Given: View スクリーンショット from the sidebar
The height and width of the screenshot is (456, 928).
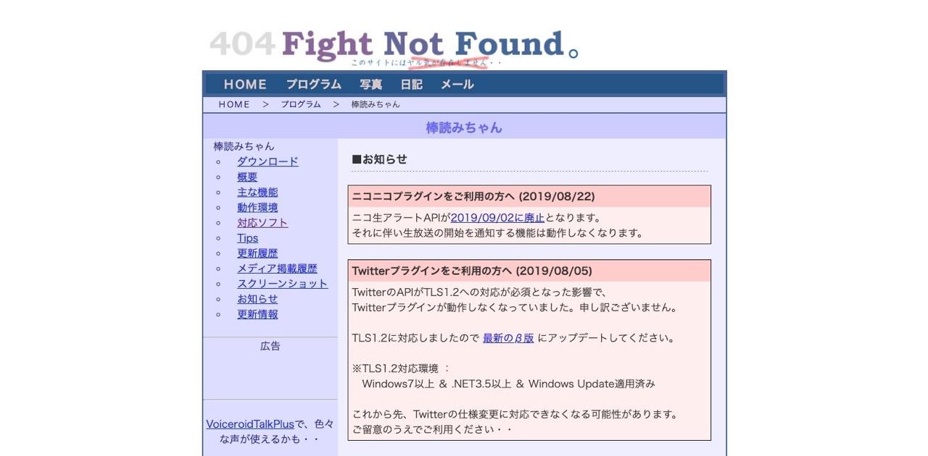Looking at the screenshot, I should (282, 284).
